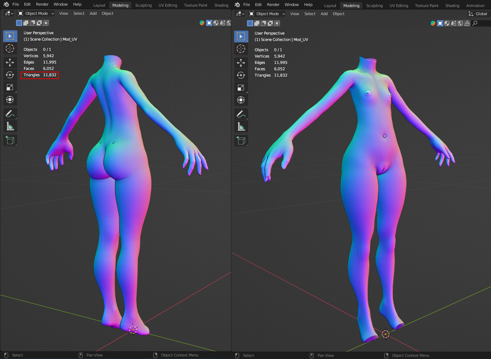
Task: Click the Add Cube tool in right viewport
Action: (241, 140)
